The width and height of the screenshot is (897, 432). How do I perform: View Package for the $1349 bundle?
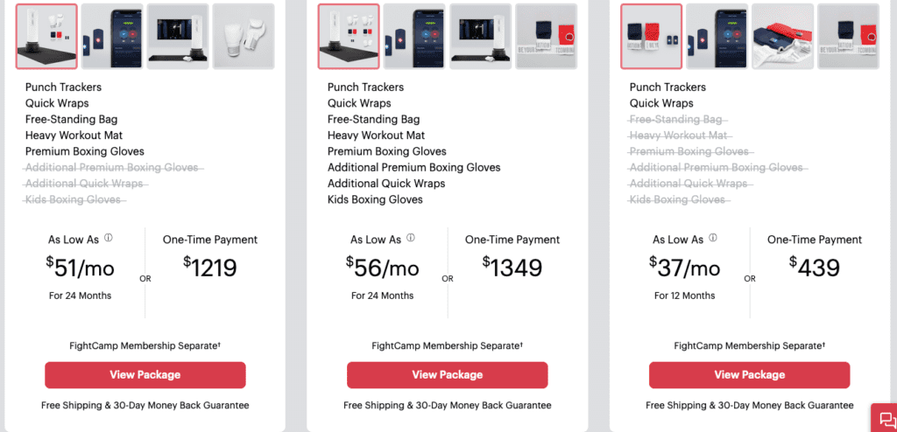448,375
